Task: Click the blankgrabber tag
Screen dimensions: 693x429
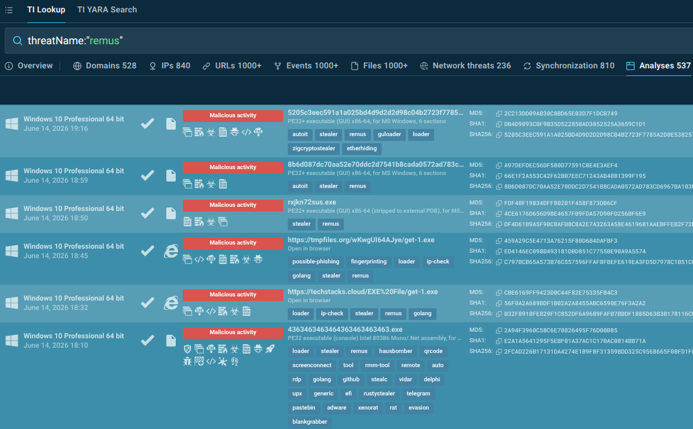Action: [x=310, y=422]
